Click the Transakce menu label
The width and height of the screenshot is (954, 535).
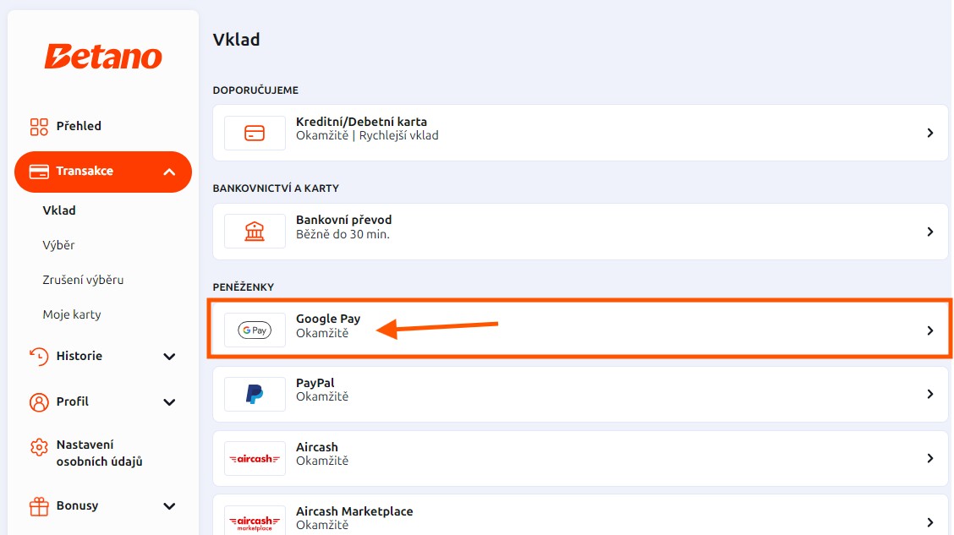85,172
